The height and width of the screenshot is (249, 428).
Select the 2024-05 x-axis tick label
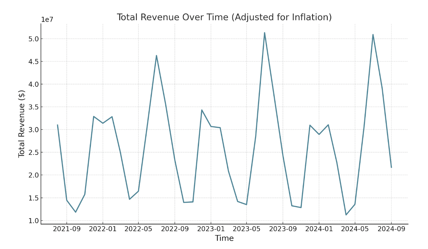point(355,229)
